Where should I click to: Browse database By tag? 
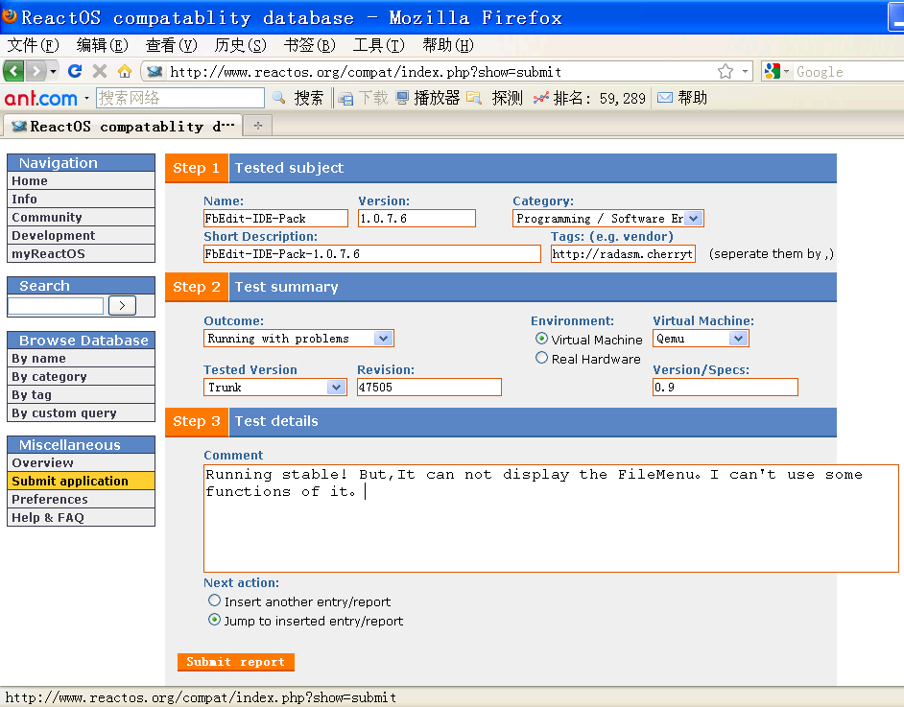(x=81, y=394)
